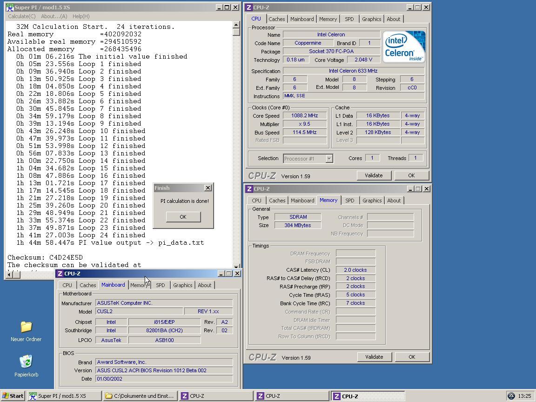Select the CPU tab in the CPU-Z Mainboard window
This screenshot has height=402, width=536.
[x=67, y=285]
